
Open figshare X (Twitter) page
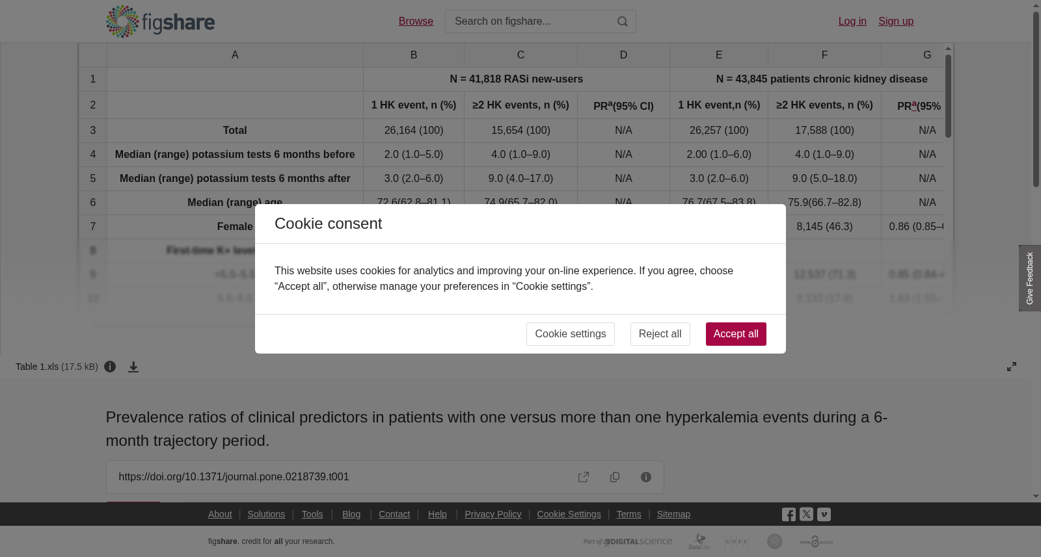pos(806,514)
